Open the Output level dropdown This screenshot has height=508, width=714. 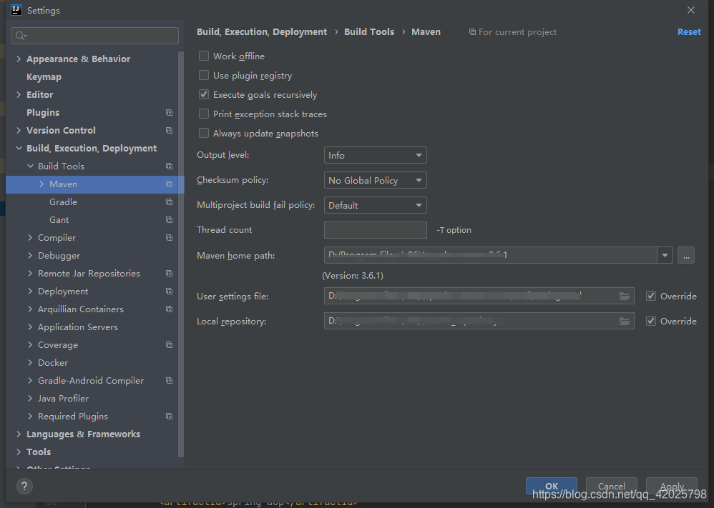375,155
